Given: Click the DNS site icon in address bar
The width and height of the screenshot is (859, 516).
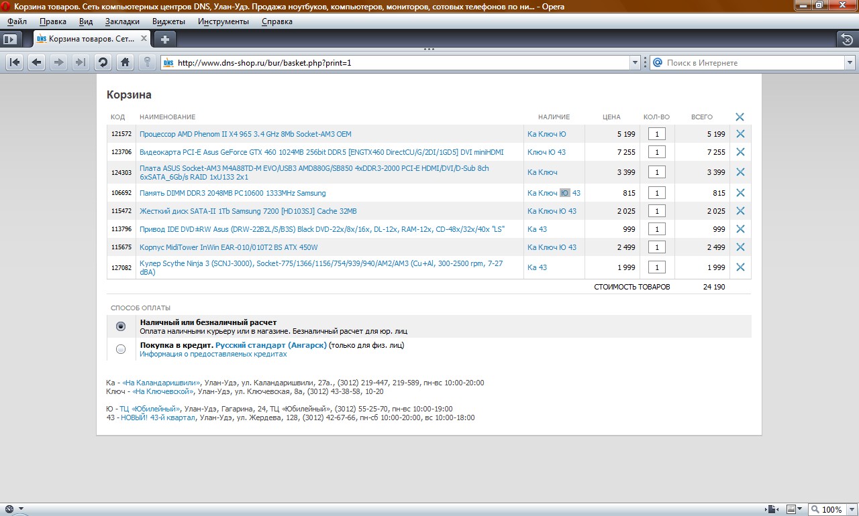Looking at the screenshot, I should (x=168, y=63).
